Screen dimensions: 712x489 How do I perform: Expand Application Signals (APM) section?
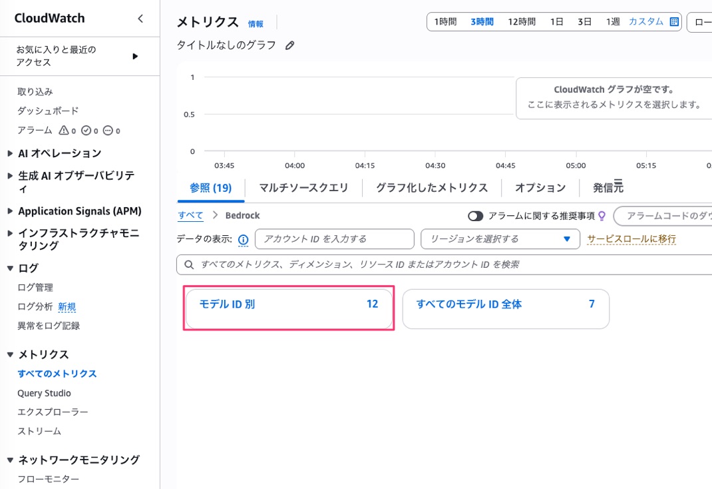[x=10, y=211]
